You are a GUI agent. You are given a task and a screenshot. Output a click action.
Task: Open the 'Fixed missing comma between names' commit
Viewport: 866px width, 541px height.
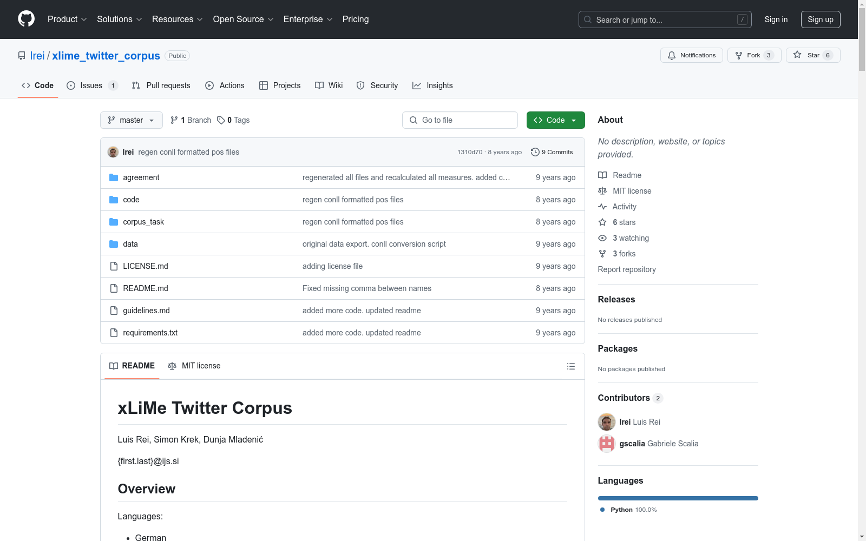click(x=367, y=288)
